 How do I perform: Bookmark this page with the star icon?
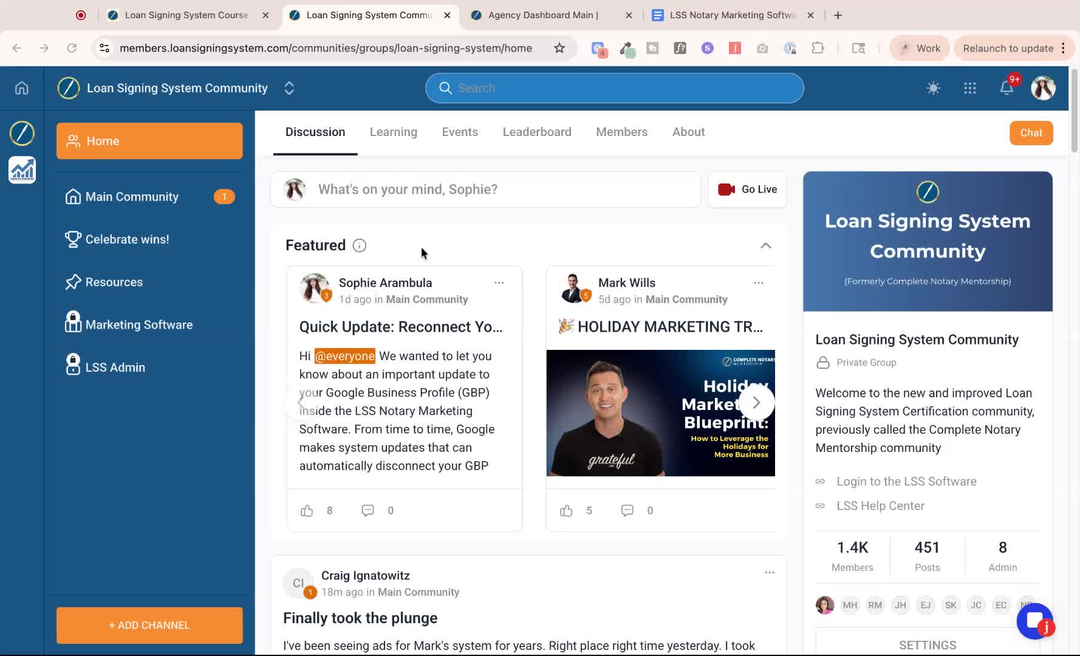tap(559, 48)
